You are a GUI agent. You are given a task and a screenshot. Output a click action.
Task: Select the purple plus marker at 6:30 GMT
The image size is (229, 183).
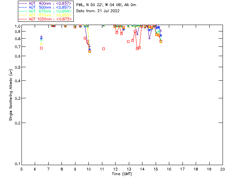(42, 36)
